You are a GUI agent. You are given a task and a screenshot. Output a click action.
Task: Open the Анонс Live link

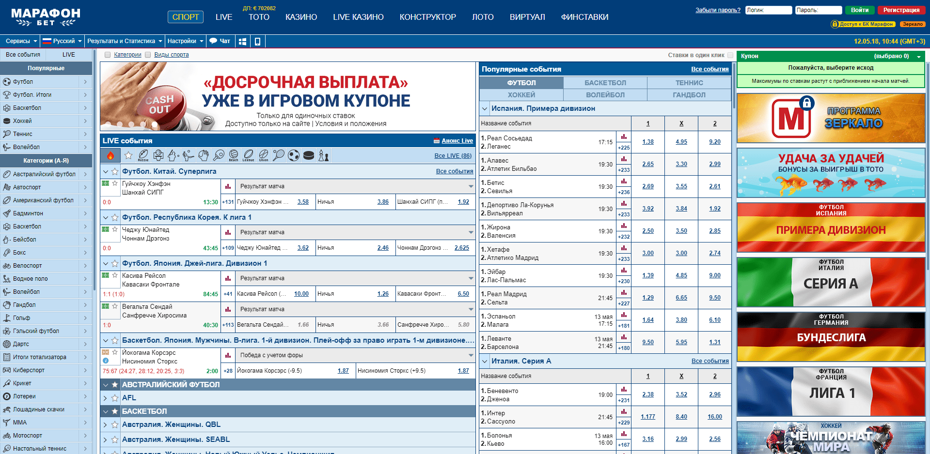coord(457,141)
